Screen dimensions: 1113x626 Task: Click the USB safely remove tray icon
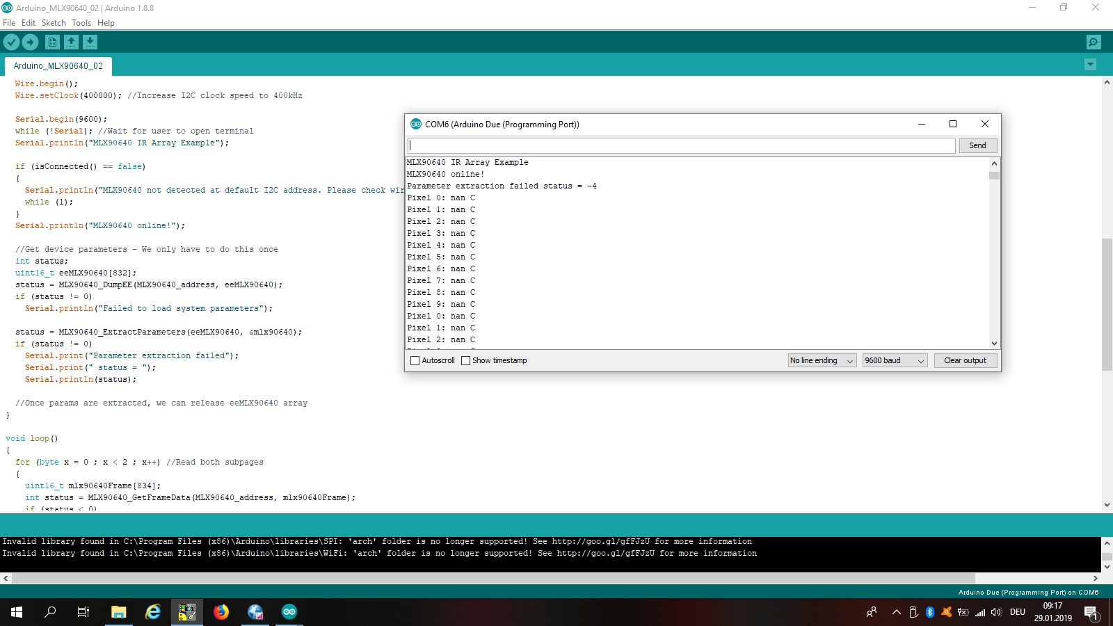pos(913,612)
